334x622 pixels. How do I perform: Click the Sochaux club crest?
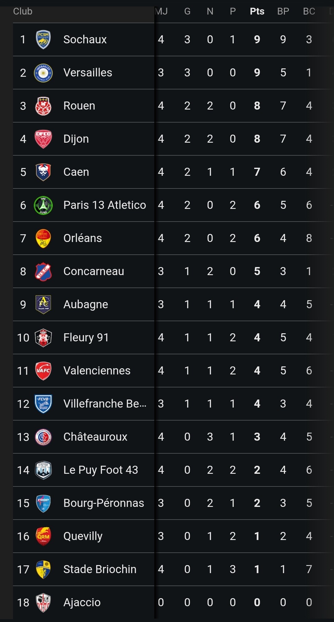pos(43,40)
